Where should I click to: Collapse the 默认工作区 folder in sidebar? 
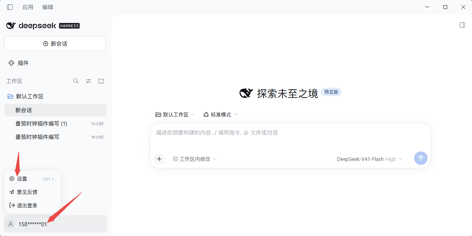[x=55, y=96]
